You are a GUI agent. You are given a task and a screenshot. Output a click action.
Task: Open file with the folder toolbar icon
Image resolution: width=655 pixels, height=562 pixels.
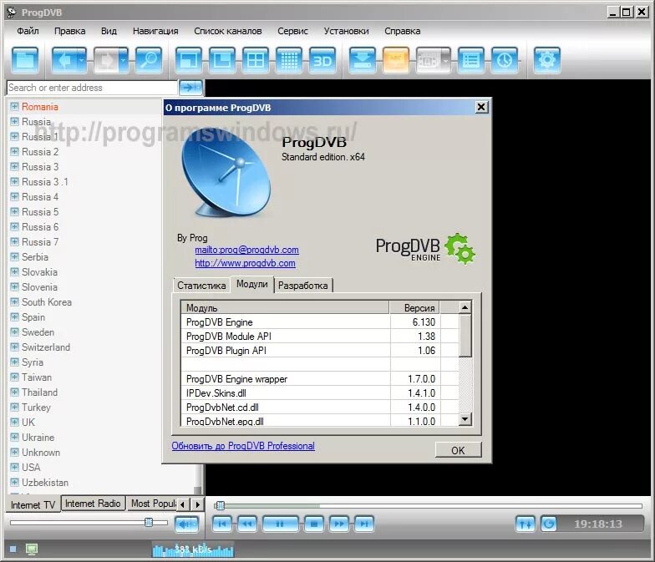(25, 60)
